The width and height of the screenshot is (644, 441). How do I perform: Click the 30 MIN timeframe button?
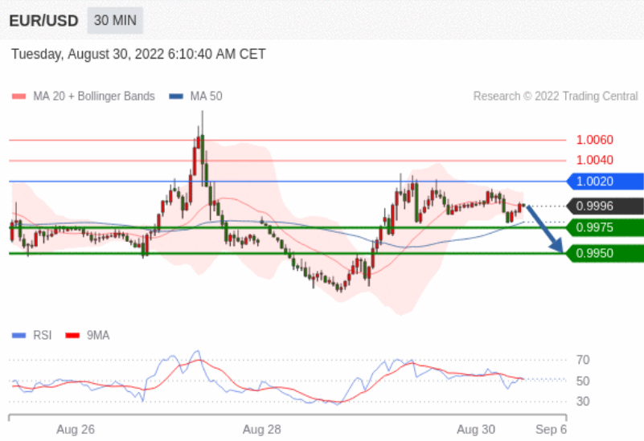click(x=115, y=20)
